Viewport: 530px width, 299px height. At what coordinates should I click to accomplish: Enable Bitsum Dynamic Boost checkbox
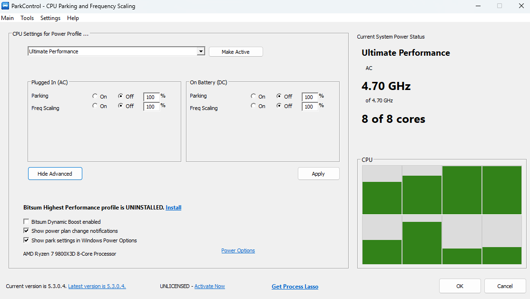[x=26, y=221]
